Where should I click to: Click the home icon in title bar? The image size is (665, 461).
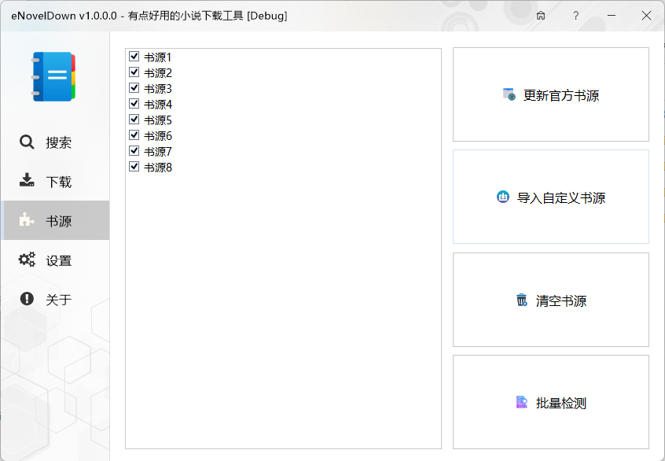click(x=541, y=16)
